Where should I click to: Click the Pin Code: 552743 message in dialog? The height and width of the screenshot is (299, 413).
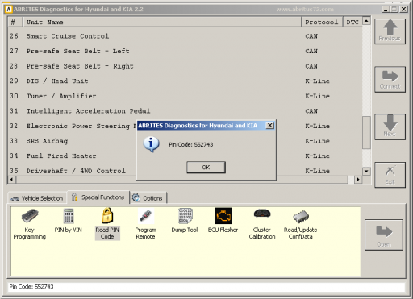point(191,144)
